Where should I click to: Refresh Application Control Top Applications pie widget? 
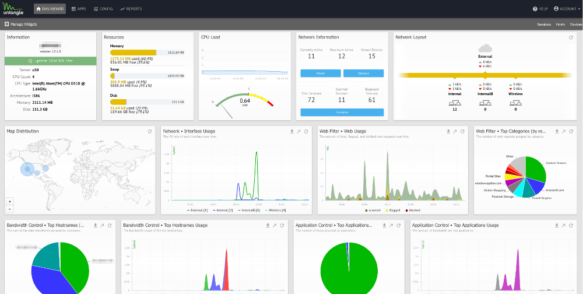pos(399,225)
